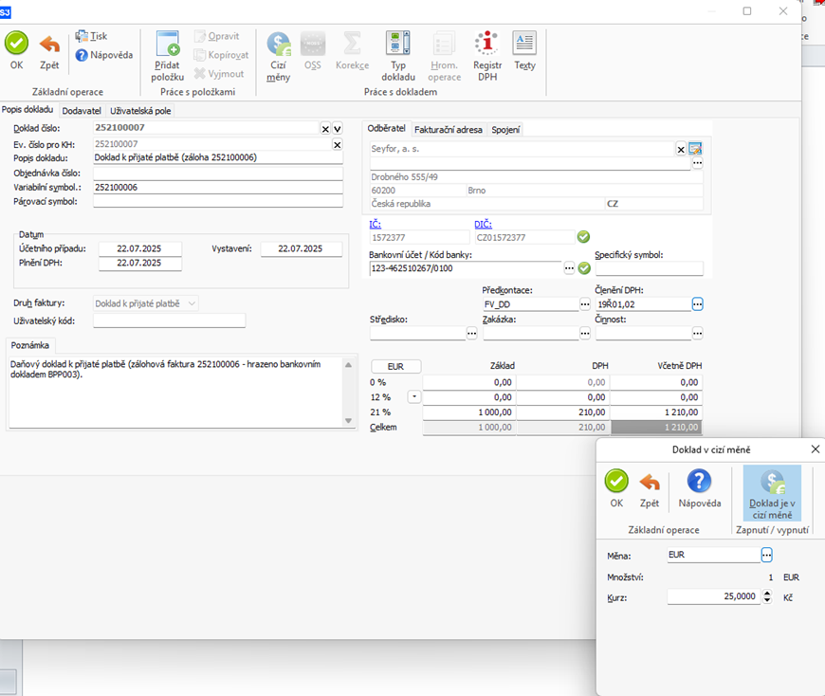Viewport: 825px width, 696px height.
Task: Open Hrom. operace bulk operations
Action: coord(444,56)
